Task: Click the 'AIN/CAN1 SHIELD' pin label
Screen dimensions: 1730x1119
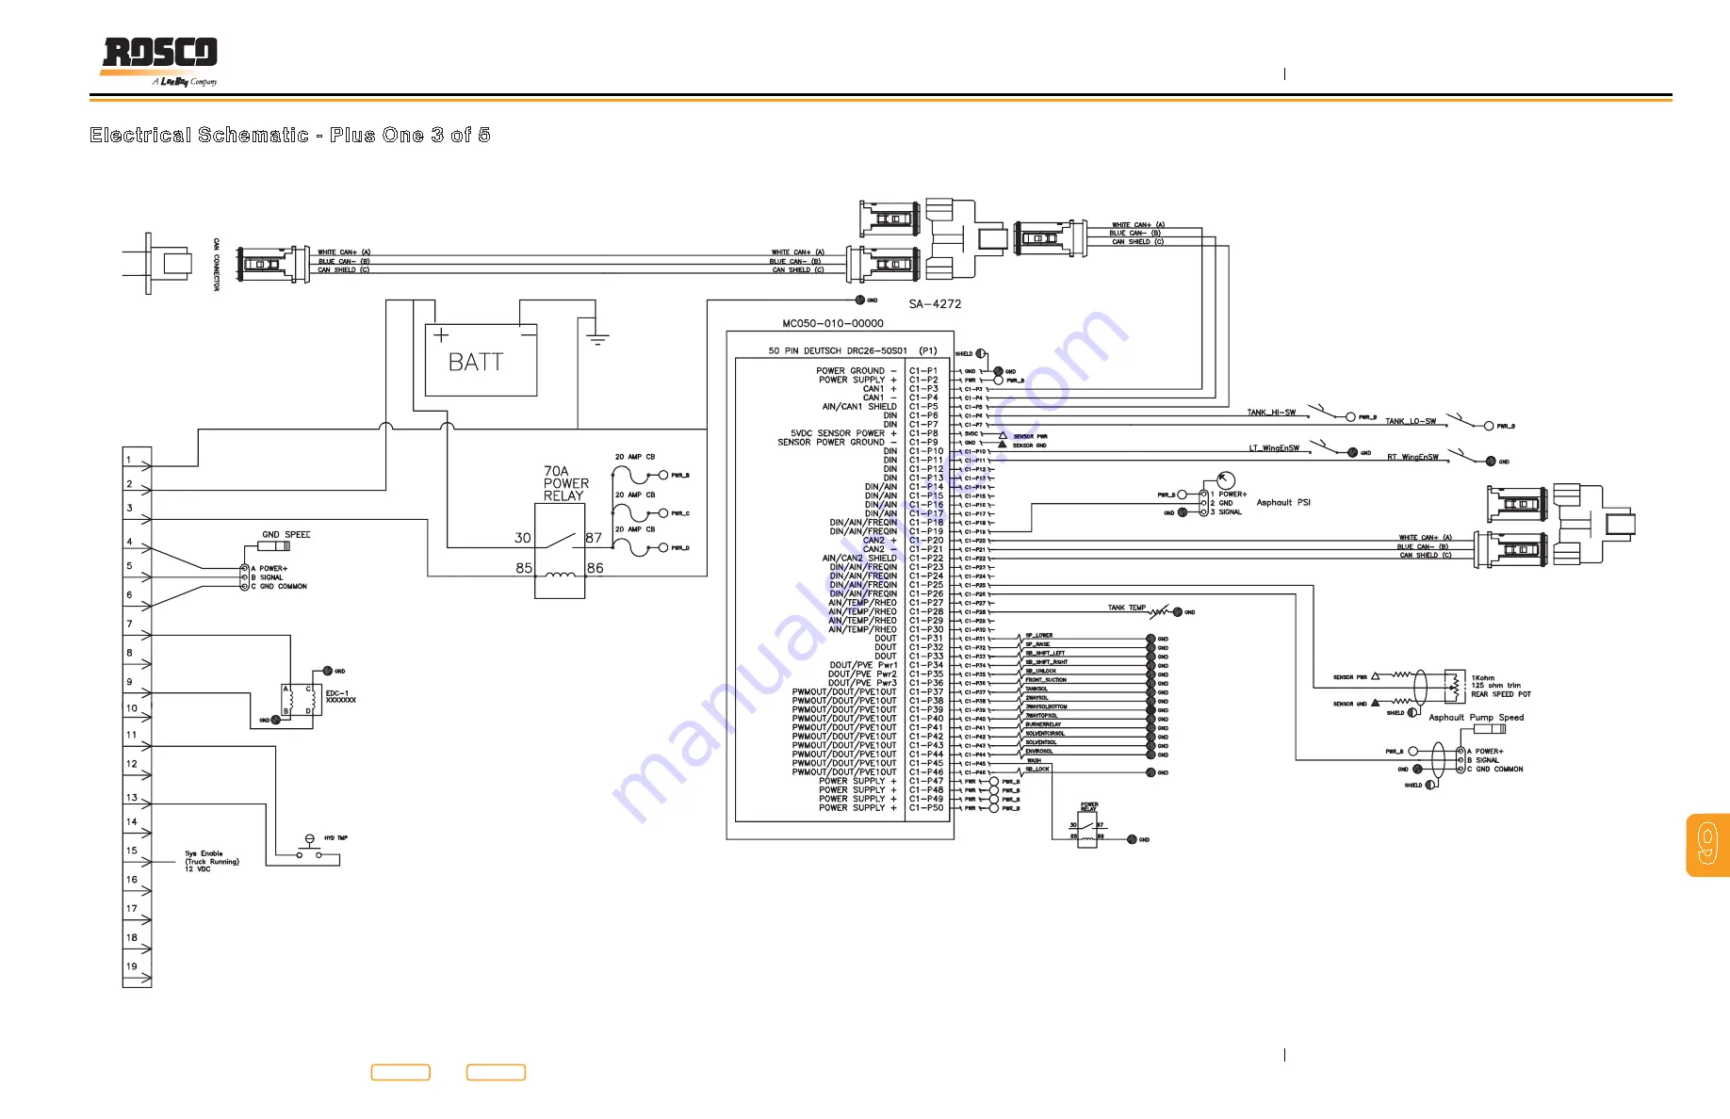Action: (x=859, y=407)
